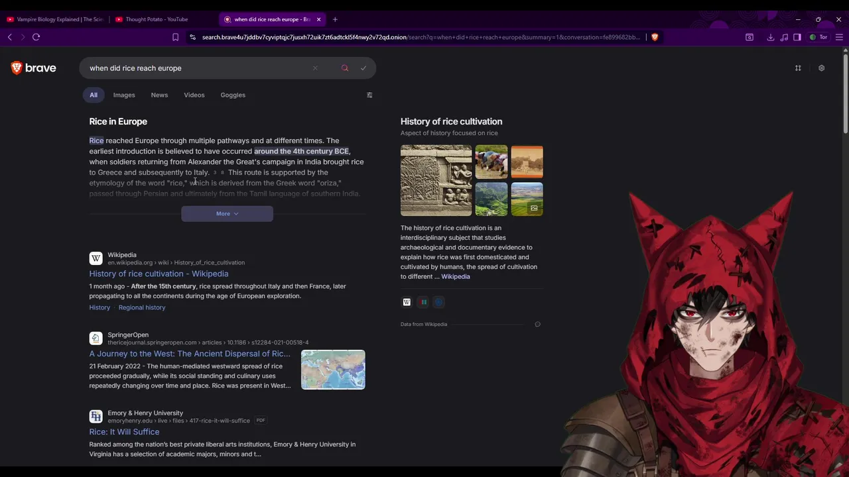Click the green-red source icon under infobox

[423, 302]
